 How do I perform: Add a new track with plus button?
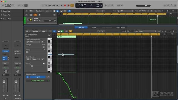point(26,15)
